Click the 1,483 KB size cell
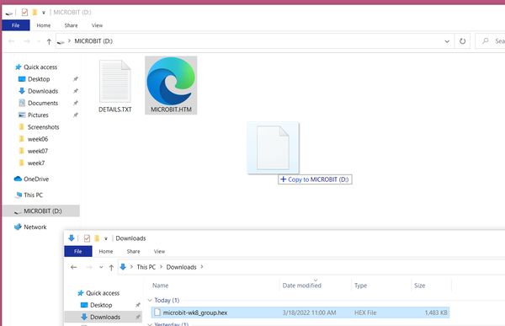The image size is (505, 326). [x=436, y=313]
